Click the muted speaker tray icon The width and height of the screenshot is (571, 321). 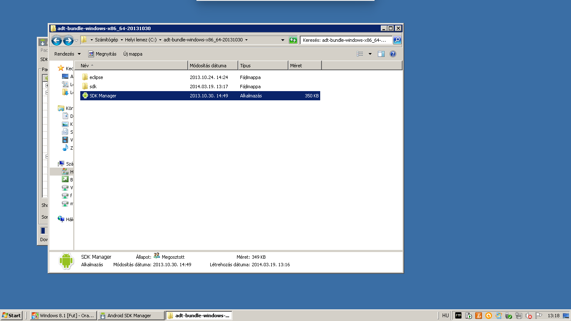(529, 316)
